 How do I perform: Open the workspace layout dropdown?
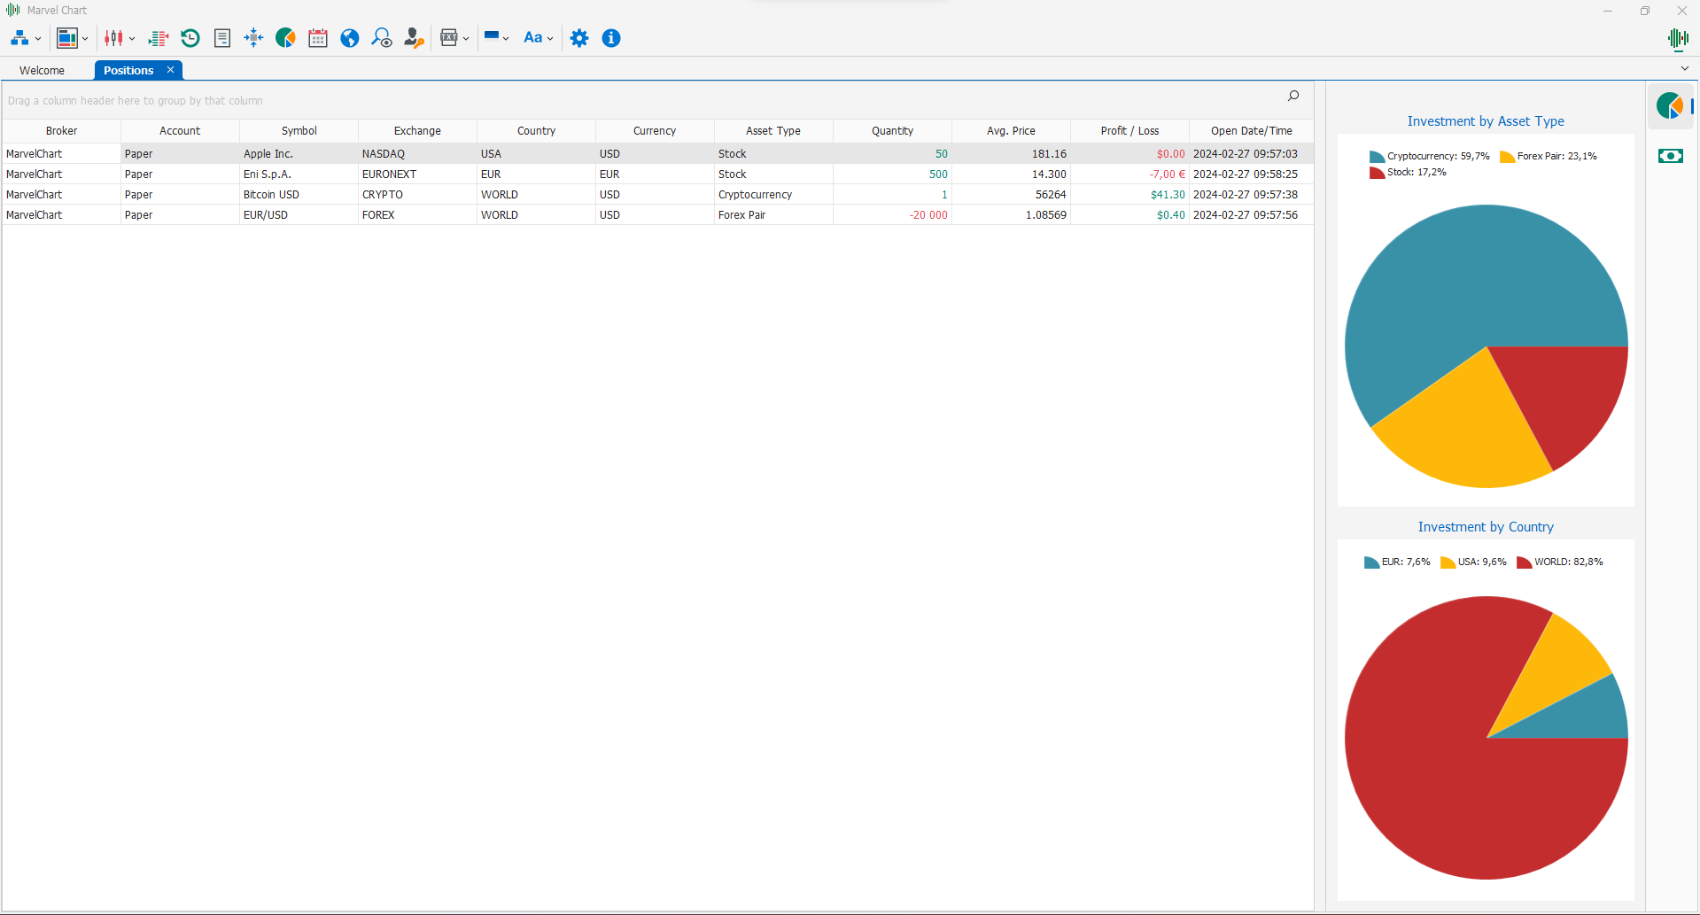click(72, 38)
